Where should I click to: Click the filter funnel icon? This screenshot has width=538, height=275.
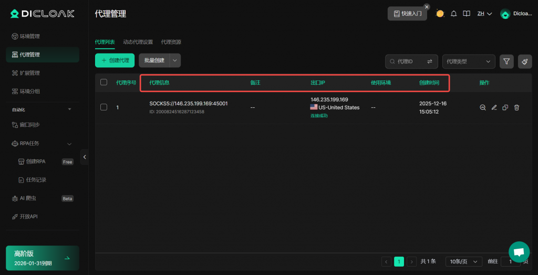(x=506, y=62)
